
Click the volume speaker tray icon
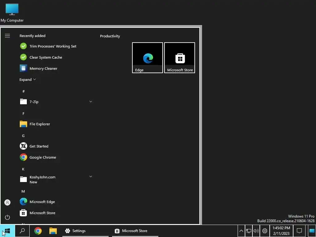tap(256, 231)
